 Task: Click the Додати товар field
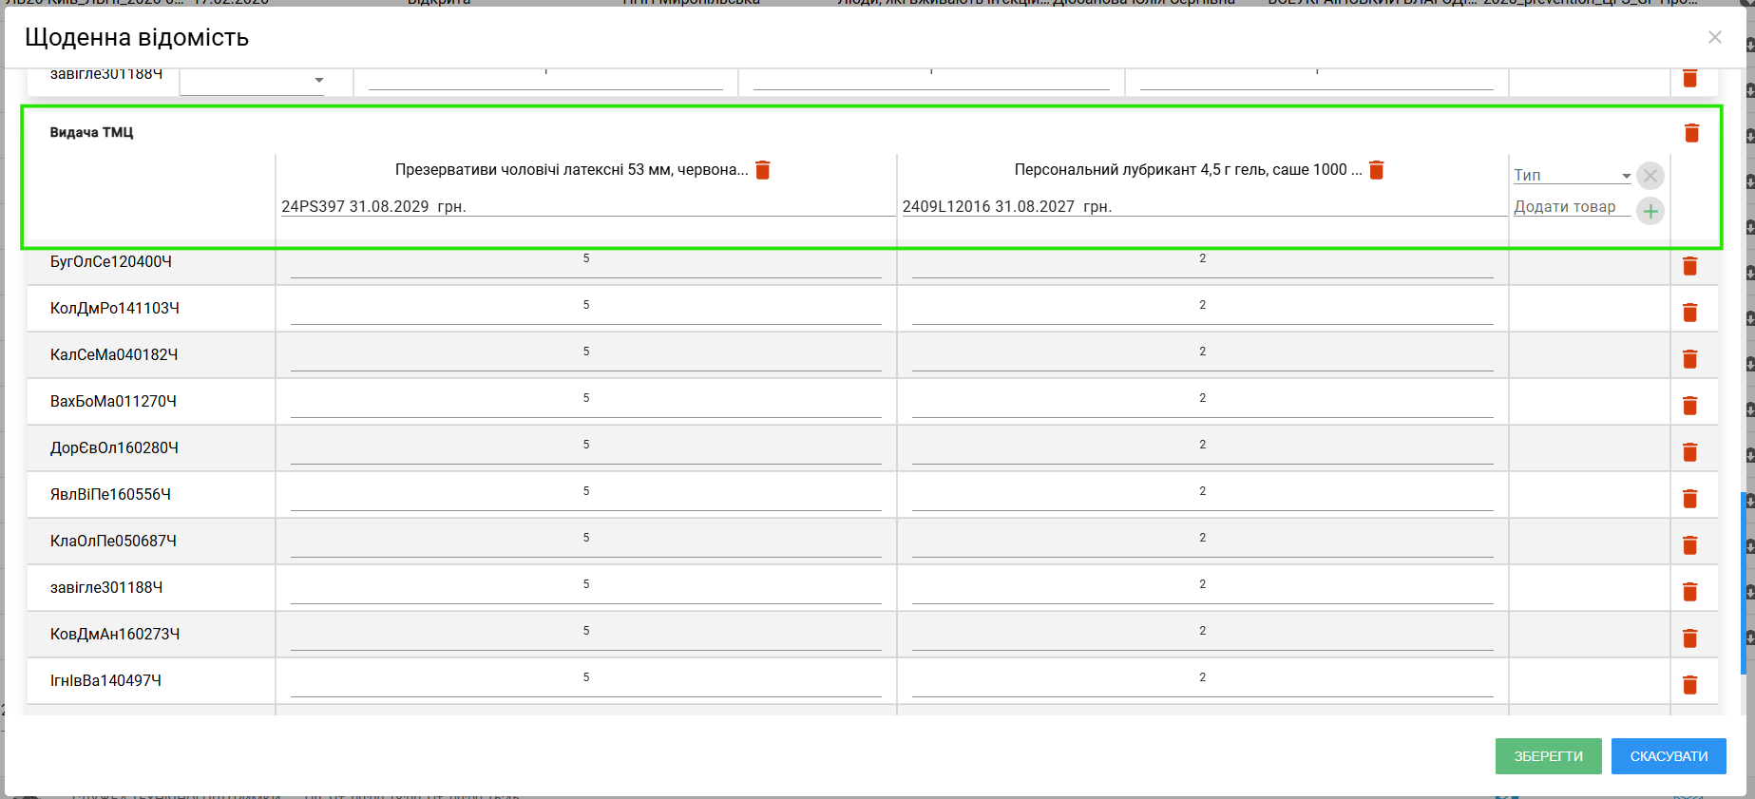click(x=1571, y=207)
